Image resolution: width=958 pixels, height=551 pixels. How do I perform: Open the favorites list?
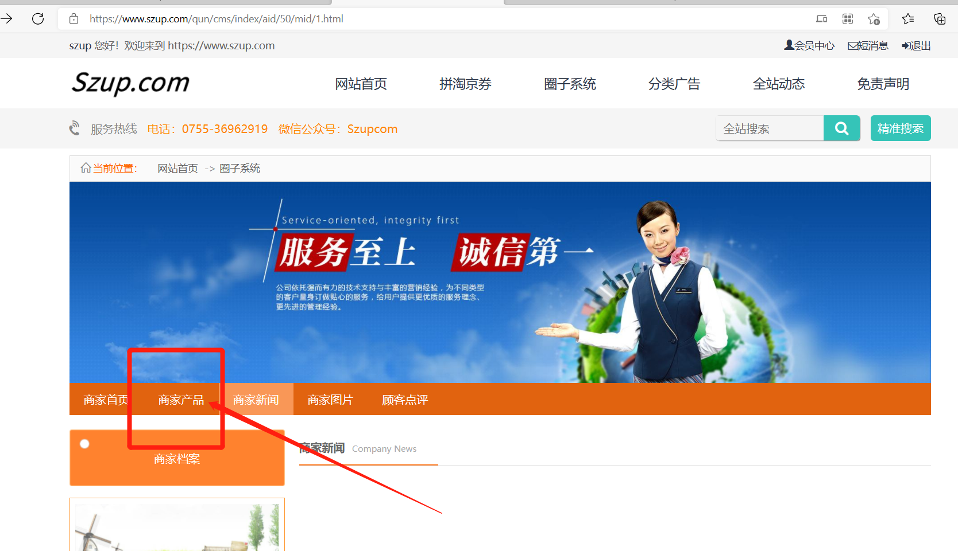(x=908, y=19)
